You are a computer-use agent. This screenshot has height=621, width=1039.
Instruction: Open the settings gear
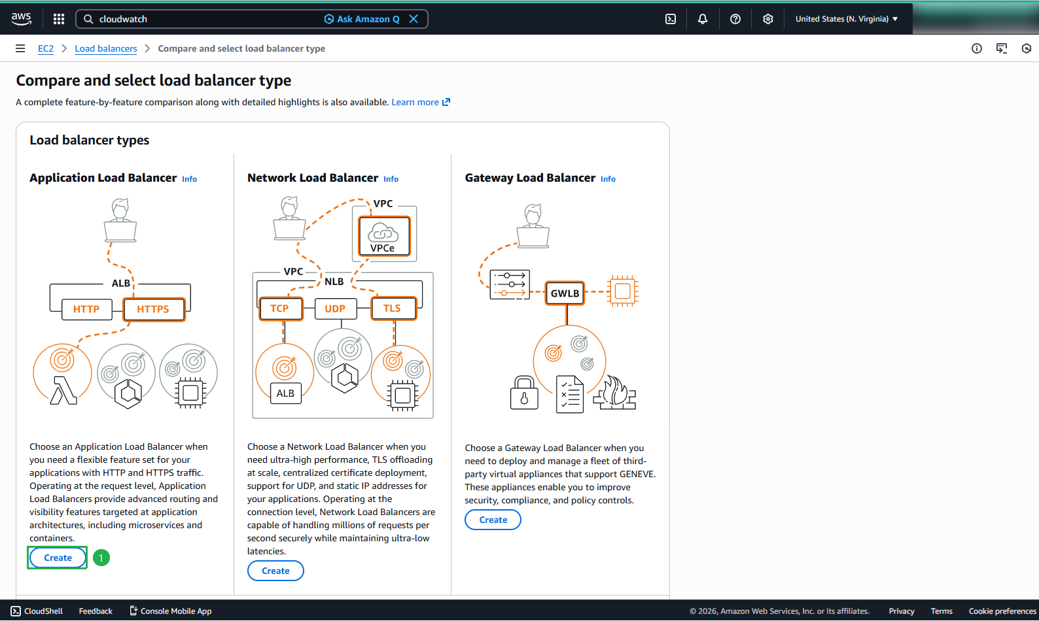768,19
